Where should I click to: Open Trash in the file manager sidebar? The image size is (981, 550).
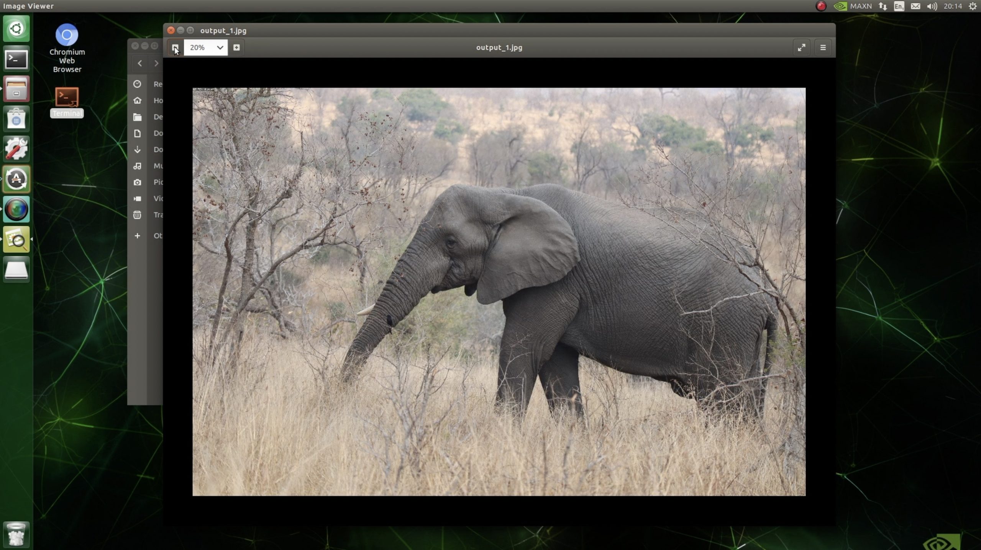pyautogui.click(x=137, y=215)
